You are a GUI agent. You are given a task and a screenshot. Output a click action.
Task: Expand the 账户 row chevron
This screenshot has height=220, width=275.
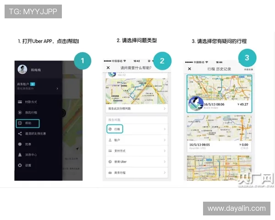[165, 140]
